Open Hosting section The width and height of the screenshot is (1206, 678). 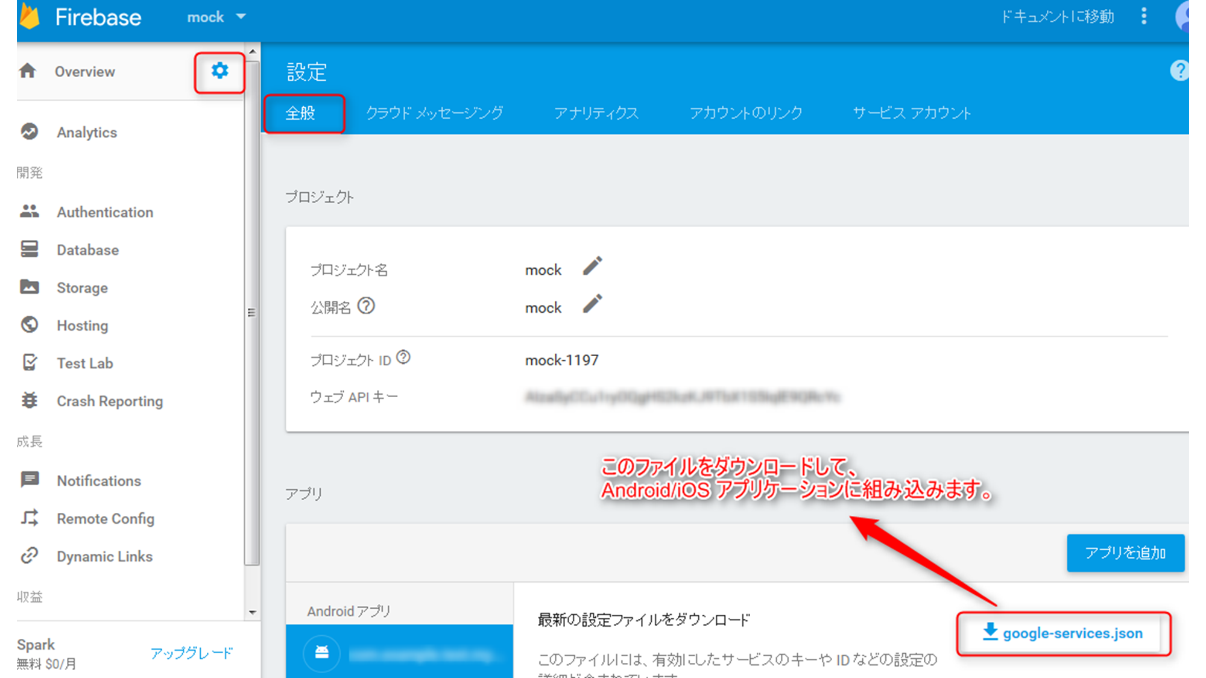coord(83,325)
